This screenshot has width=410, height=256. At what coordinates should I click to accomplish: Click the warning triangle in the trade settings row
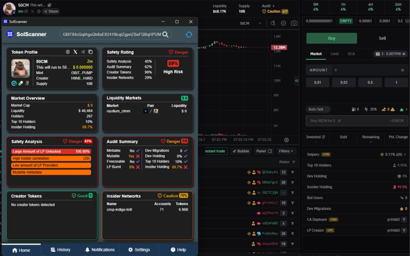[392, 109]
